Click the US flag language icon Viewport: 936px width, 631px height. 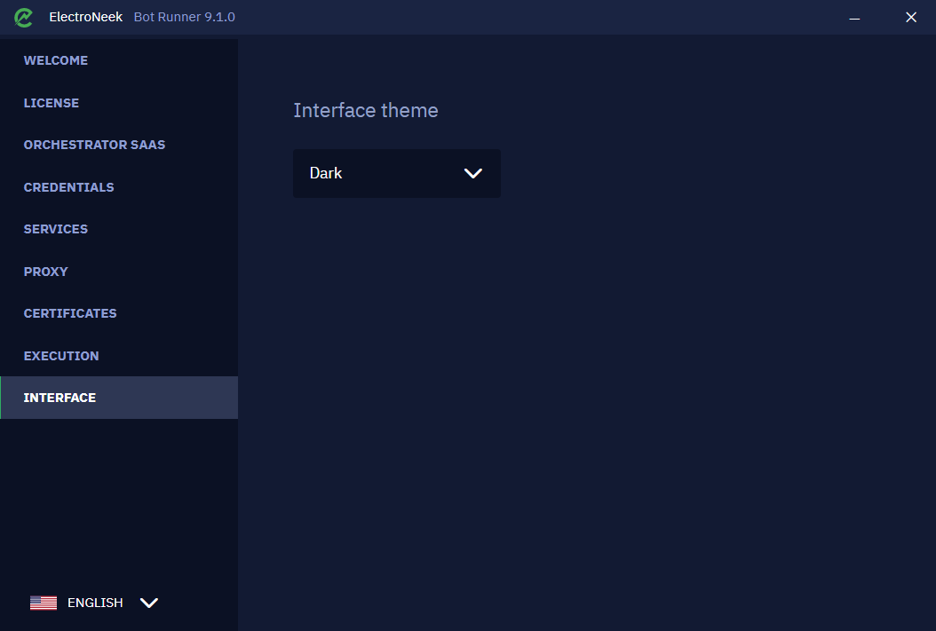click(44, 603)
